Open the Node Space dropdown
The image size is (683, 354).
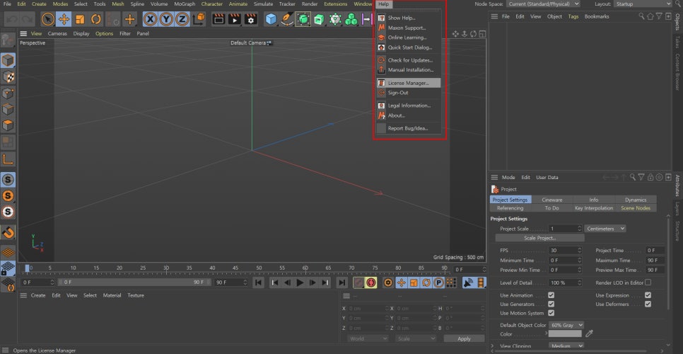pyautogui.click(x=543, y=4)
